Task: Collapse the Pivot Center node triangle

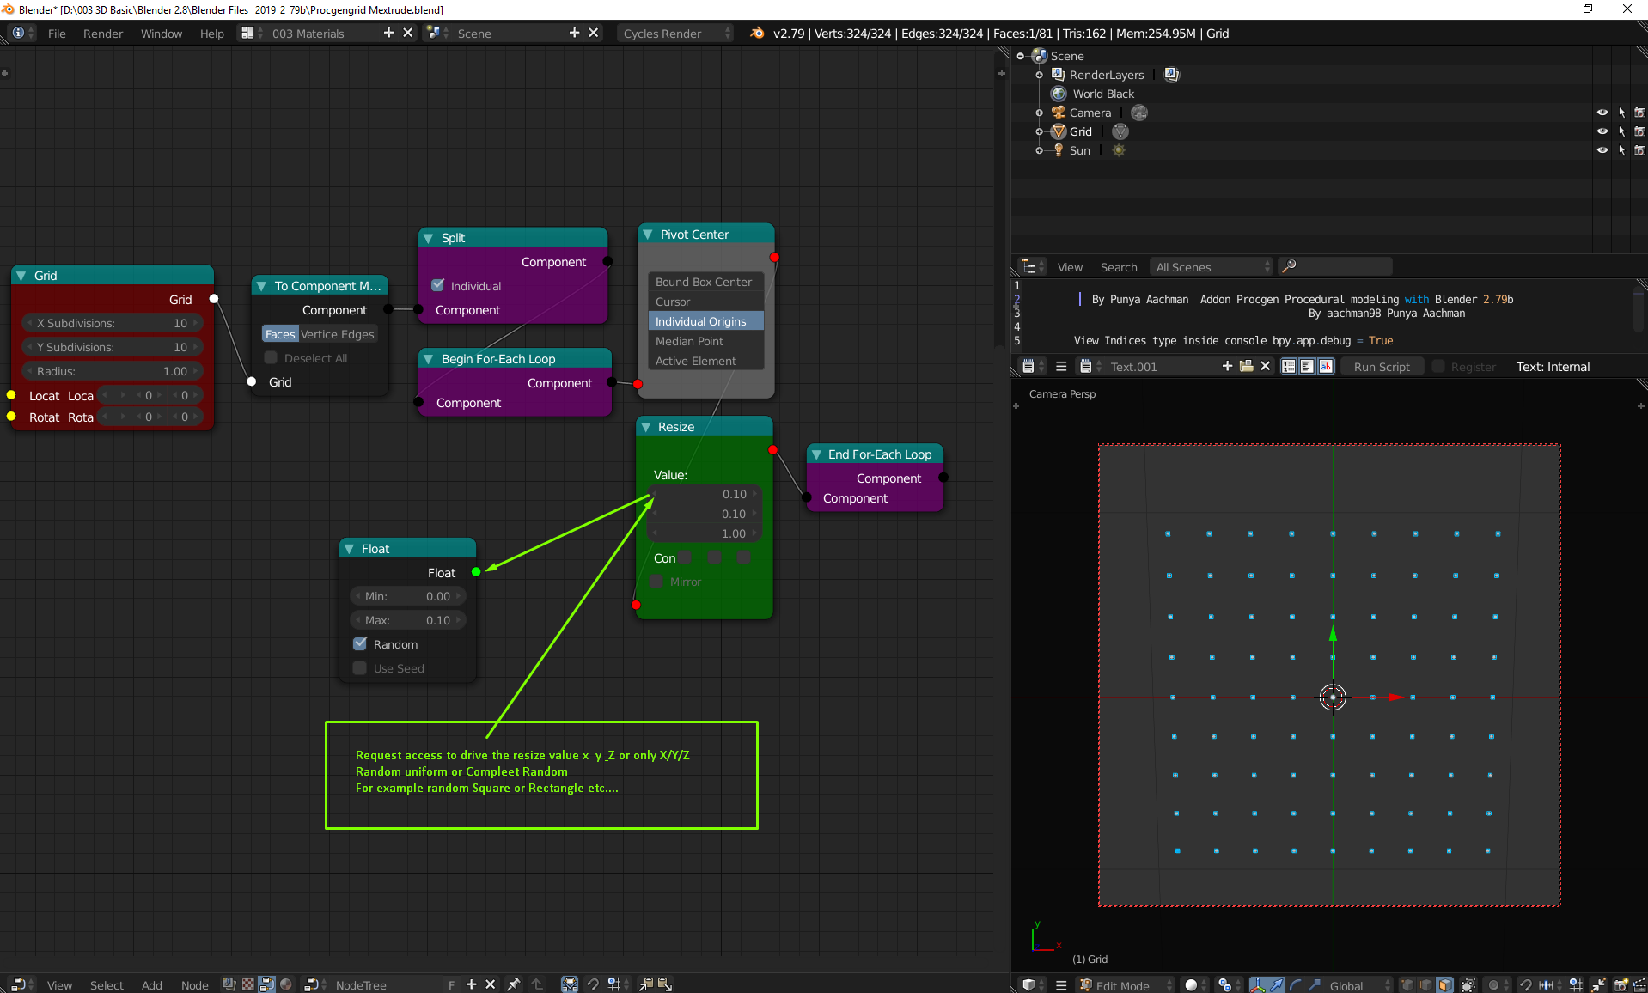Action: tap(648, 235)
